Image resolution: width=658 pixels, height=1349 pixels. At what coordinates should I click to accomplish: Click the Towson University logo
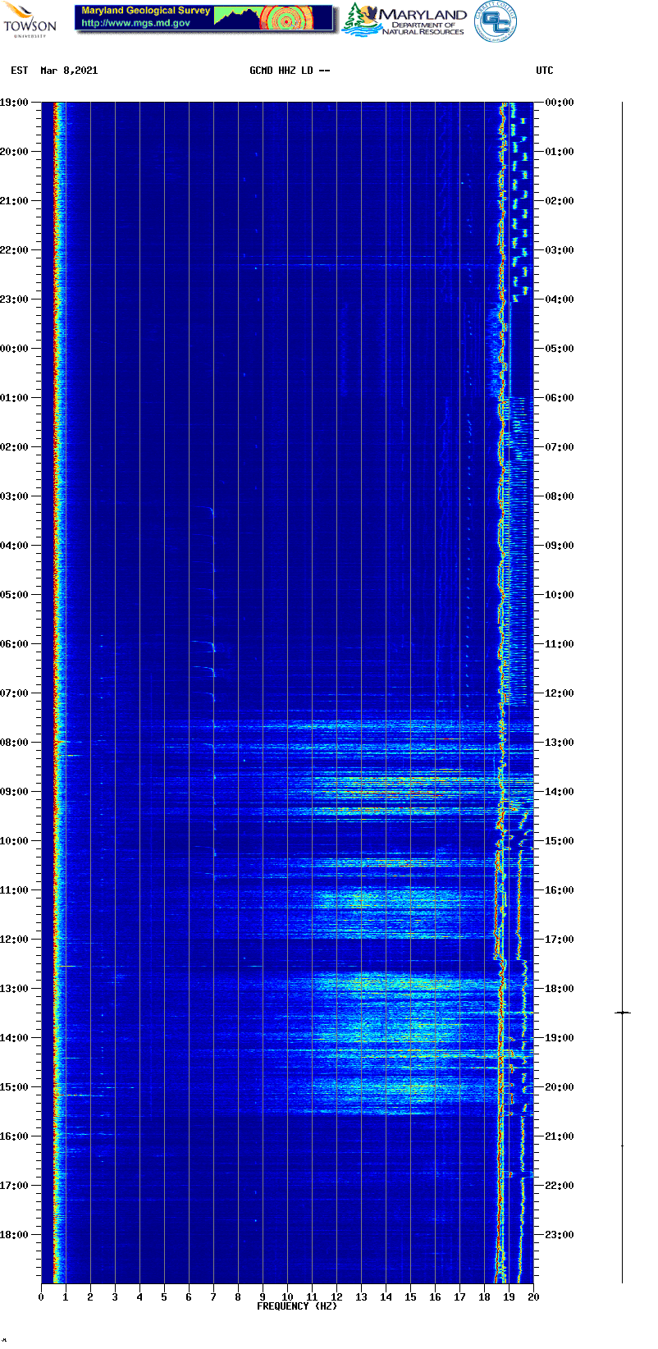[30, 20]
